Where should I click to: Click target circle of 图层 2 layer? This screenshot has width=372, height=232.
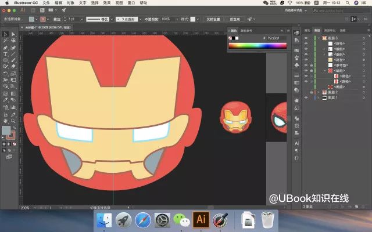click(x=364, y=92)
